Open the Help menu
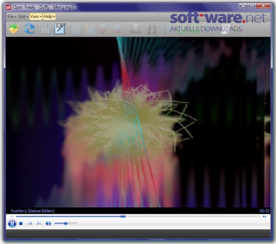Image resolution: width=276 pixels, height=244 pixels. point(49,17)
